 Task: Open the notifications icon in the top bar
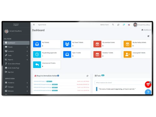pos(124,25)
